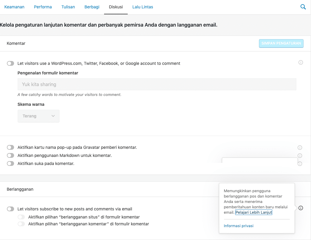Show info for Markdown comments option
311x240 pixels.
[300, 156]
